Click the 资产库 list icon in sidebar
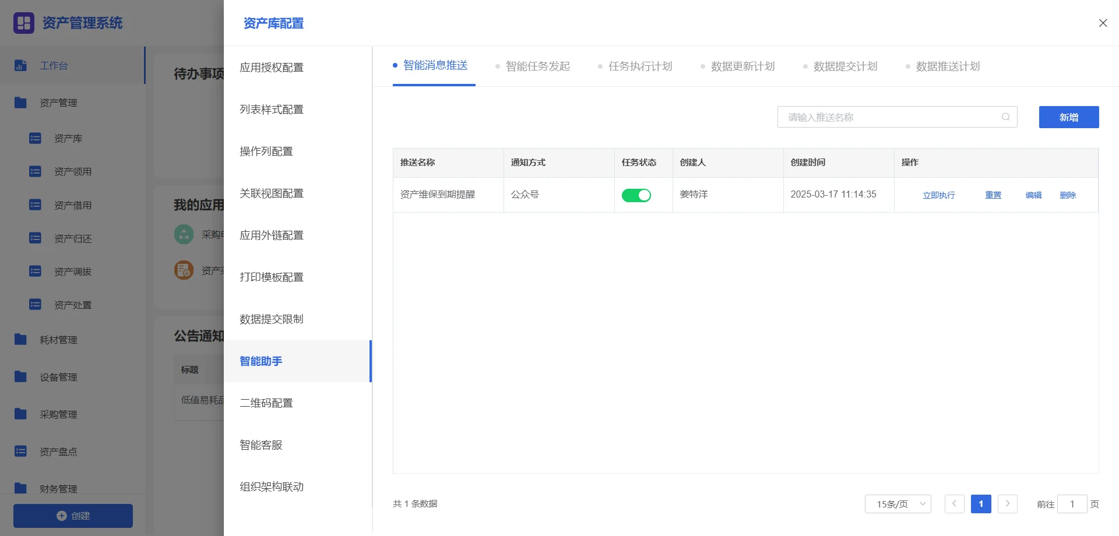 pos(35,138)
